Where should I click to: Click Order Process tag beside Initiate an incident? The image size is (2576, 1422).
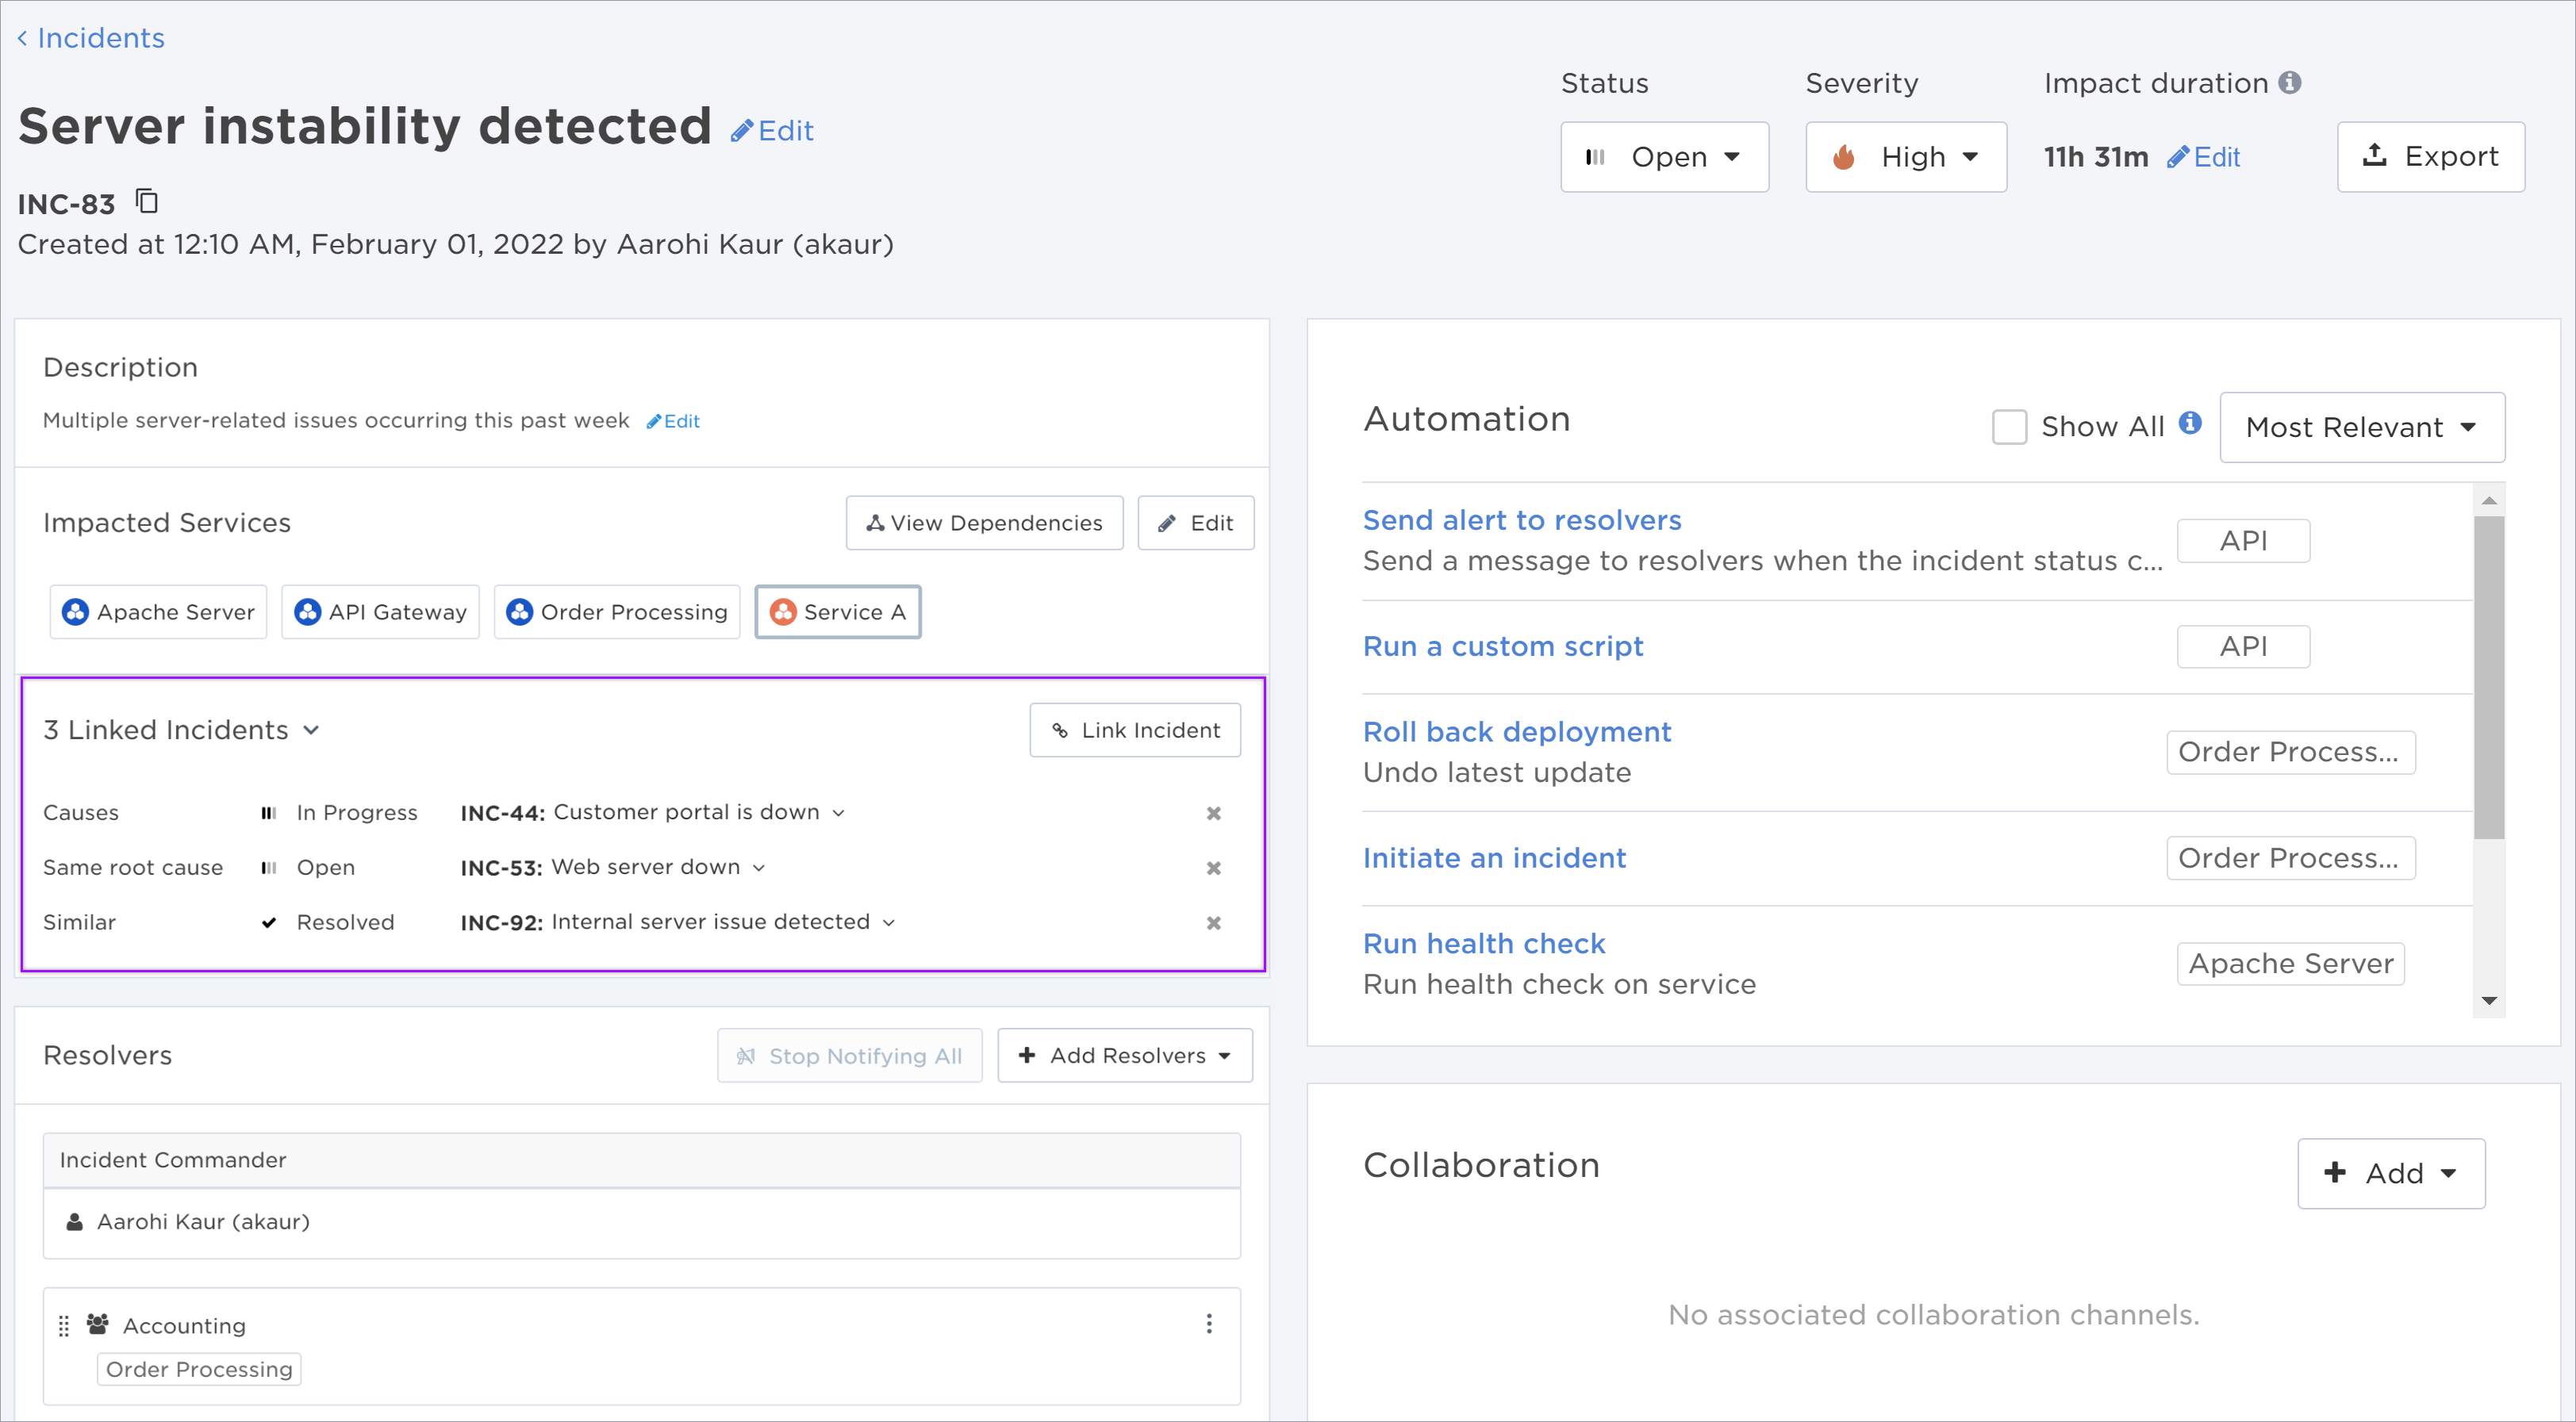pos(2290,858)
